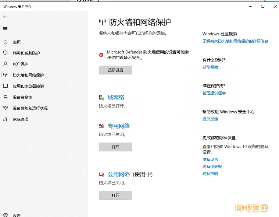Click 查看和更改 Windows 10 设备的隐私设置 text
Screen dimensions: 279x217
235,149
